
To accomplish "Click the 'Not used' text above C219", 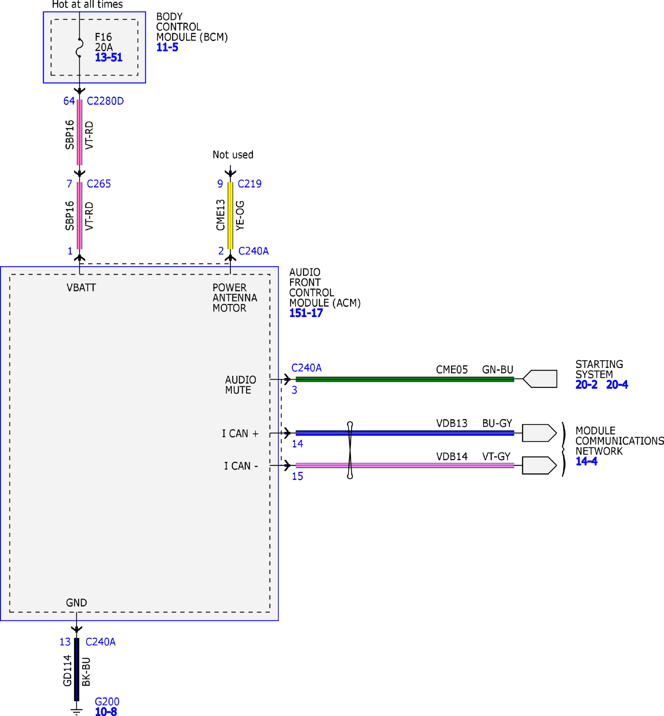I will click(x=233, y=155).
